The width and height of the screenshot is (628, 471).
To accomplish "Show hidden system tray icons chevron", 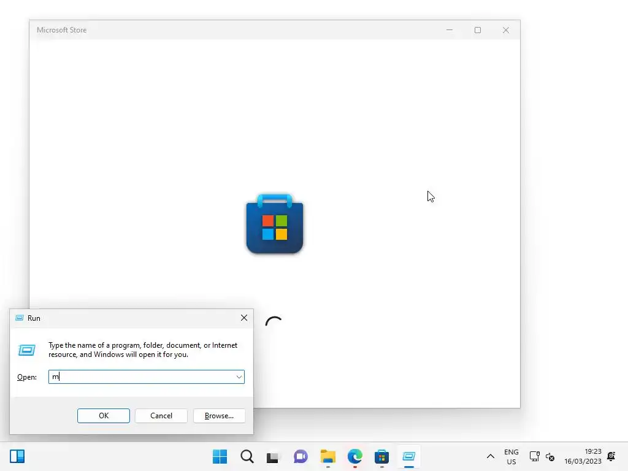I will point(490,456).
